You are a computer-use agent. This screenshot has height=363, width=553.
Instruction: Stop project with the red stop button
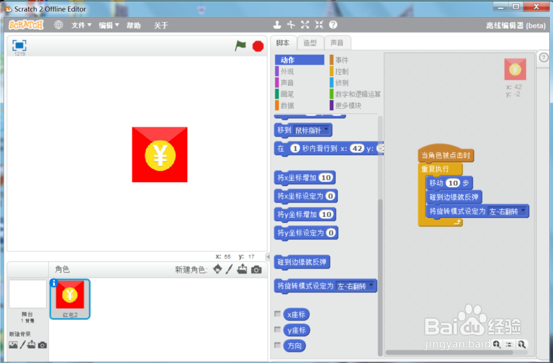[x=258, y=46]
